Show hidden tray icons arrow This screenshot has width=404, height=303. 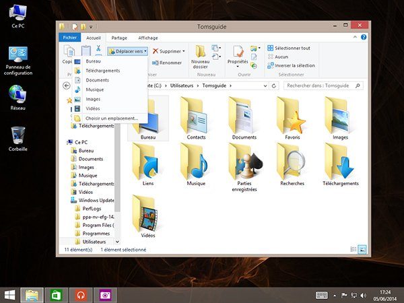coord(335,296)
